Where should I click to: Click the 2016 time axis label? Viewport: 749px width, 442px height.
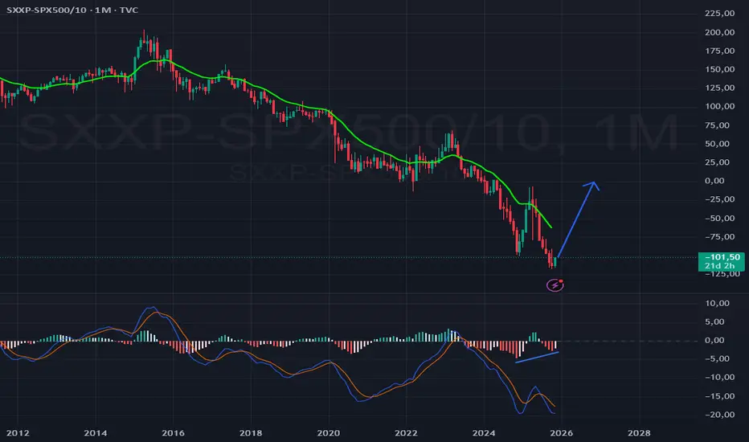(x=173, y=433)
